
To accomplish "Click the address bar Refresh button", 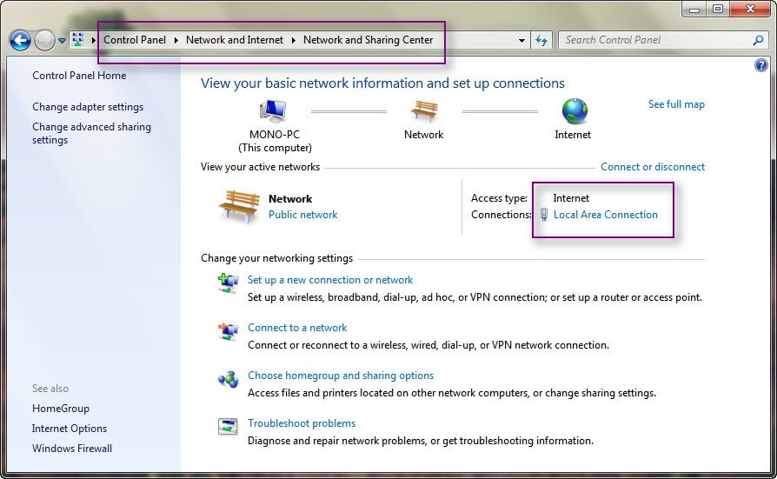I will tap(541, 40).
